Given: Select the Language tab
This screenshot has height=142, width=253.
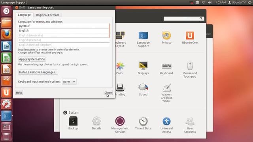Looking at the screenshot, I should [x=24, y=15].
